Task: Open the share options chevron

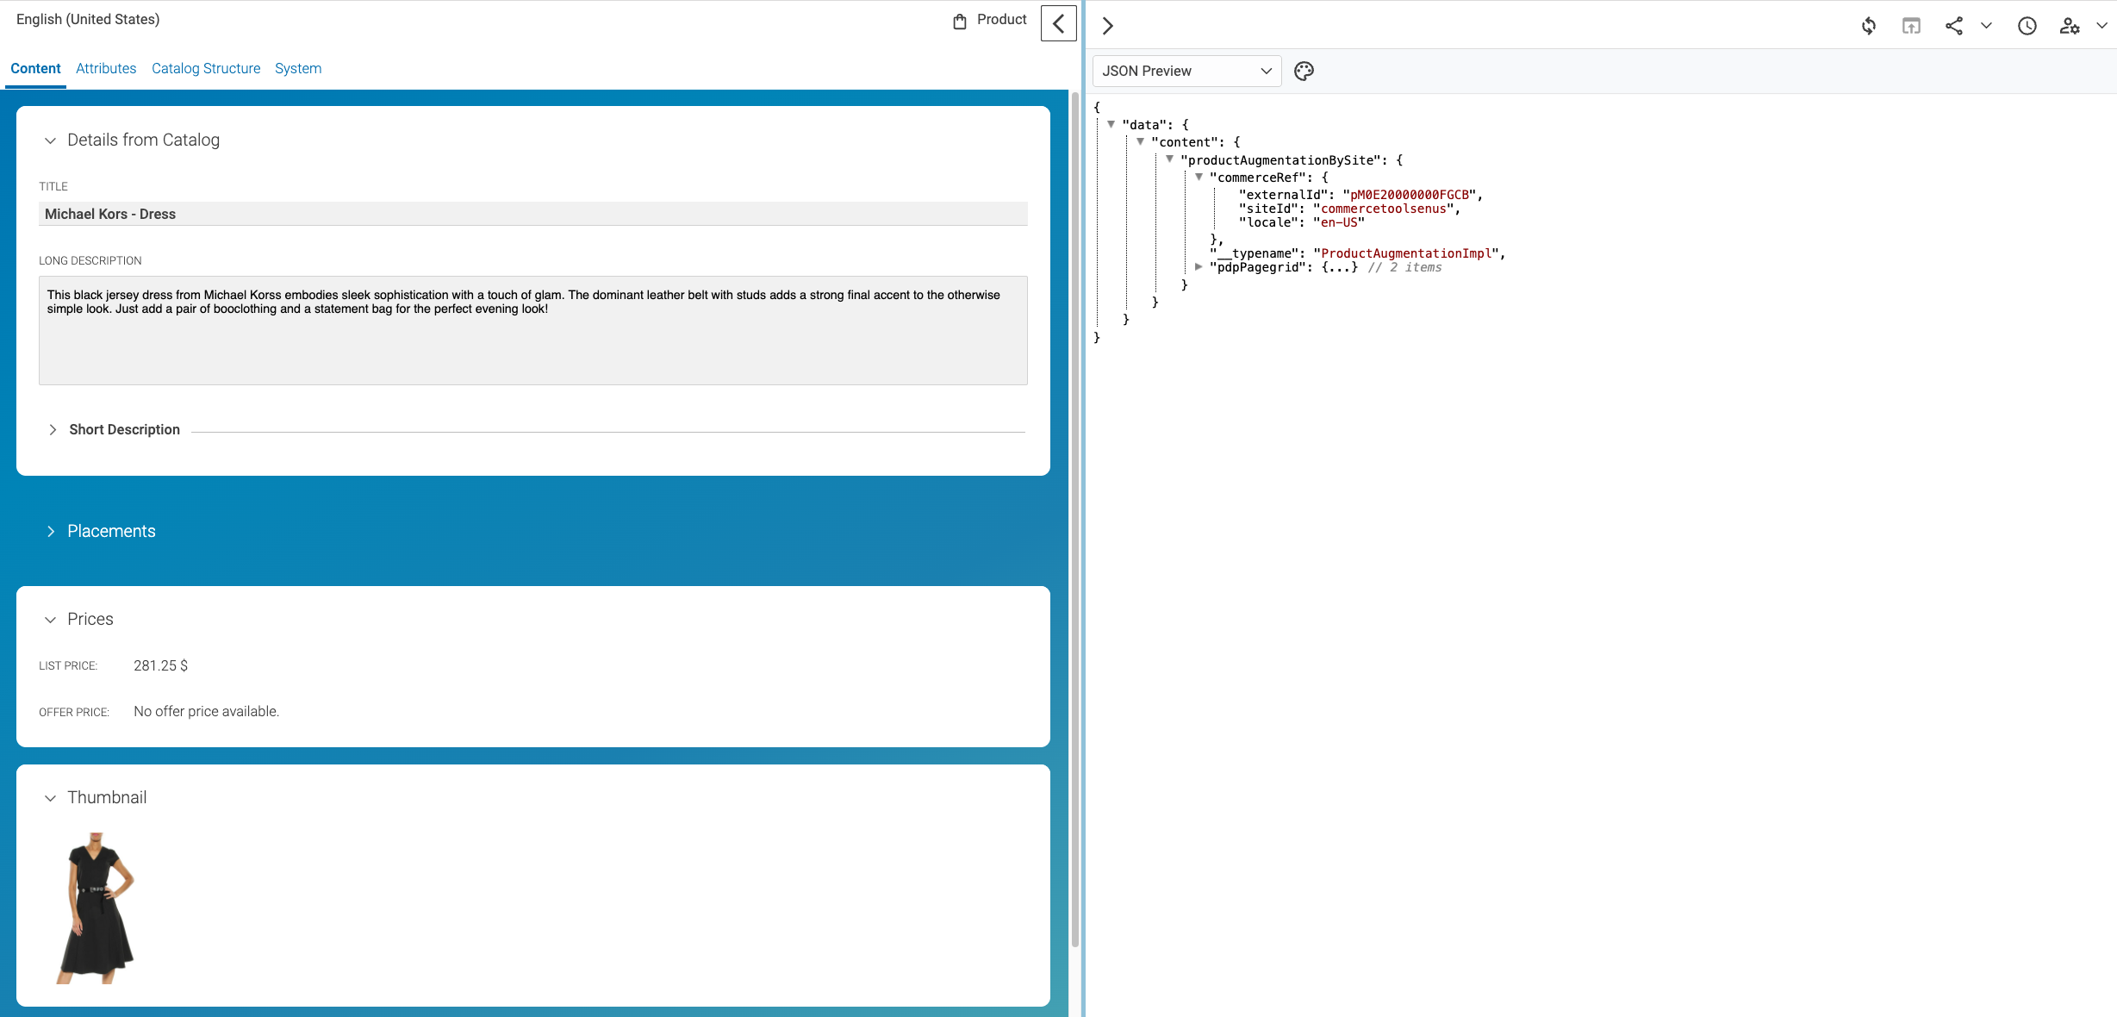Action: tap(1986, 25)
